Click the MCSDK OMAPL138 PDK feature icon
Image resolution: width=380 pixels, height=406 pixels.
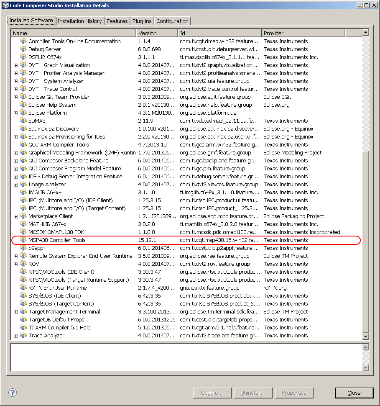[x=23, y=232]
